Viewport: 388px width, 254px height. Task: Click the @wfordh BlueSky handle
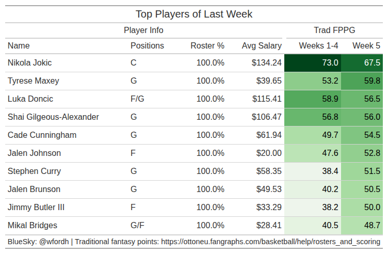point(51,242)
